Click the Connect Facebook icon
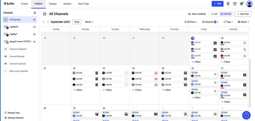Image resolution: width=255 pixels, height=121 pixels. (x=6, y=64)
